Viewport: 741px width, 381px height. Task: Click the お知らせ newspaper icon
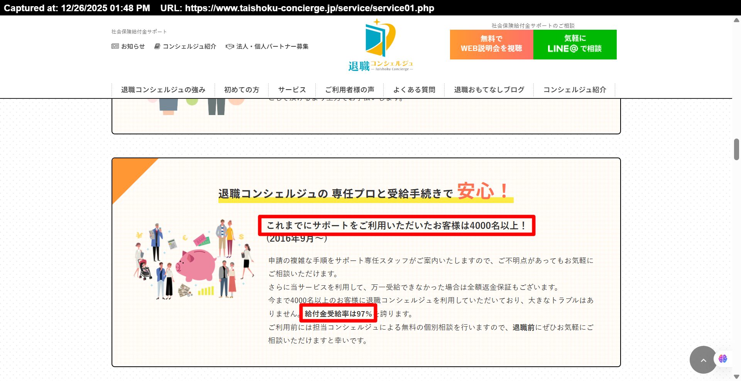pos(115,46)
